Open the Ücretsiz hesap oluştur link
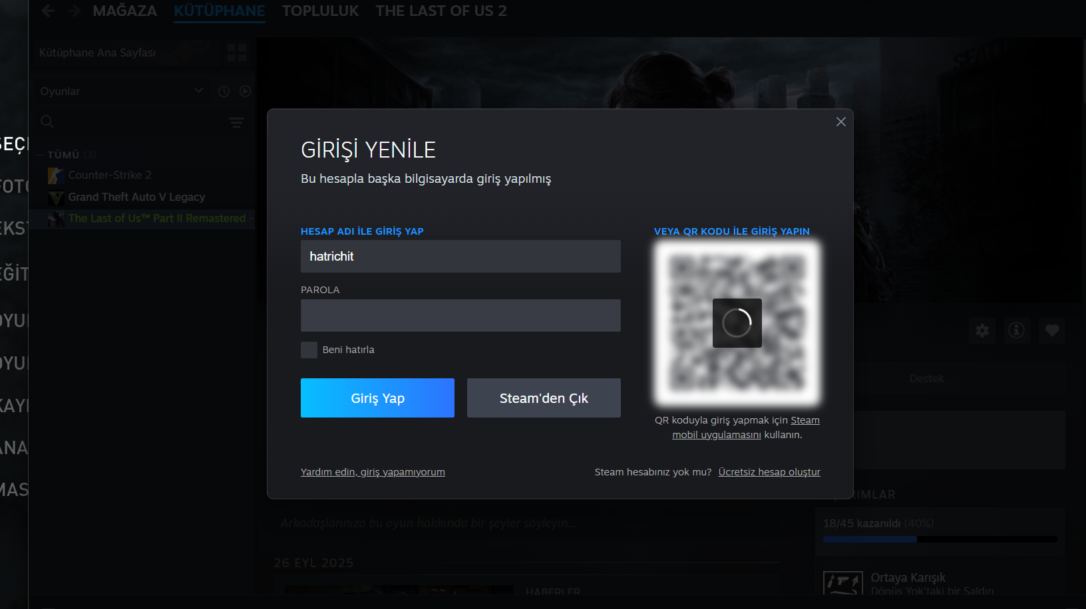 tap(769, 472)
